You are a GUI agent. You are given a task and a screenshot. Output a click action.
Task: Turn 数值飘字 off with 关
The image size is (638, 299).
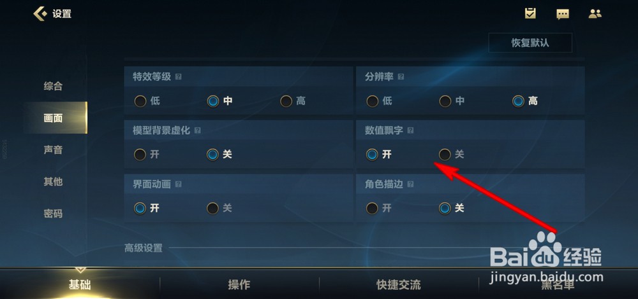click(451, 154)
